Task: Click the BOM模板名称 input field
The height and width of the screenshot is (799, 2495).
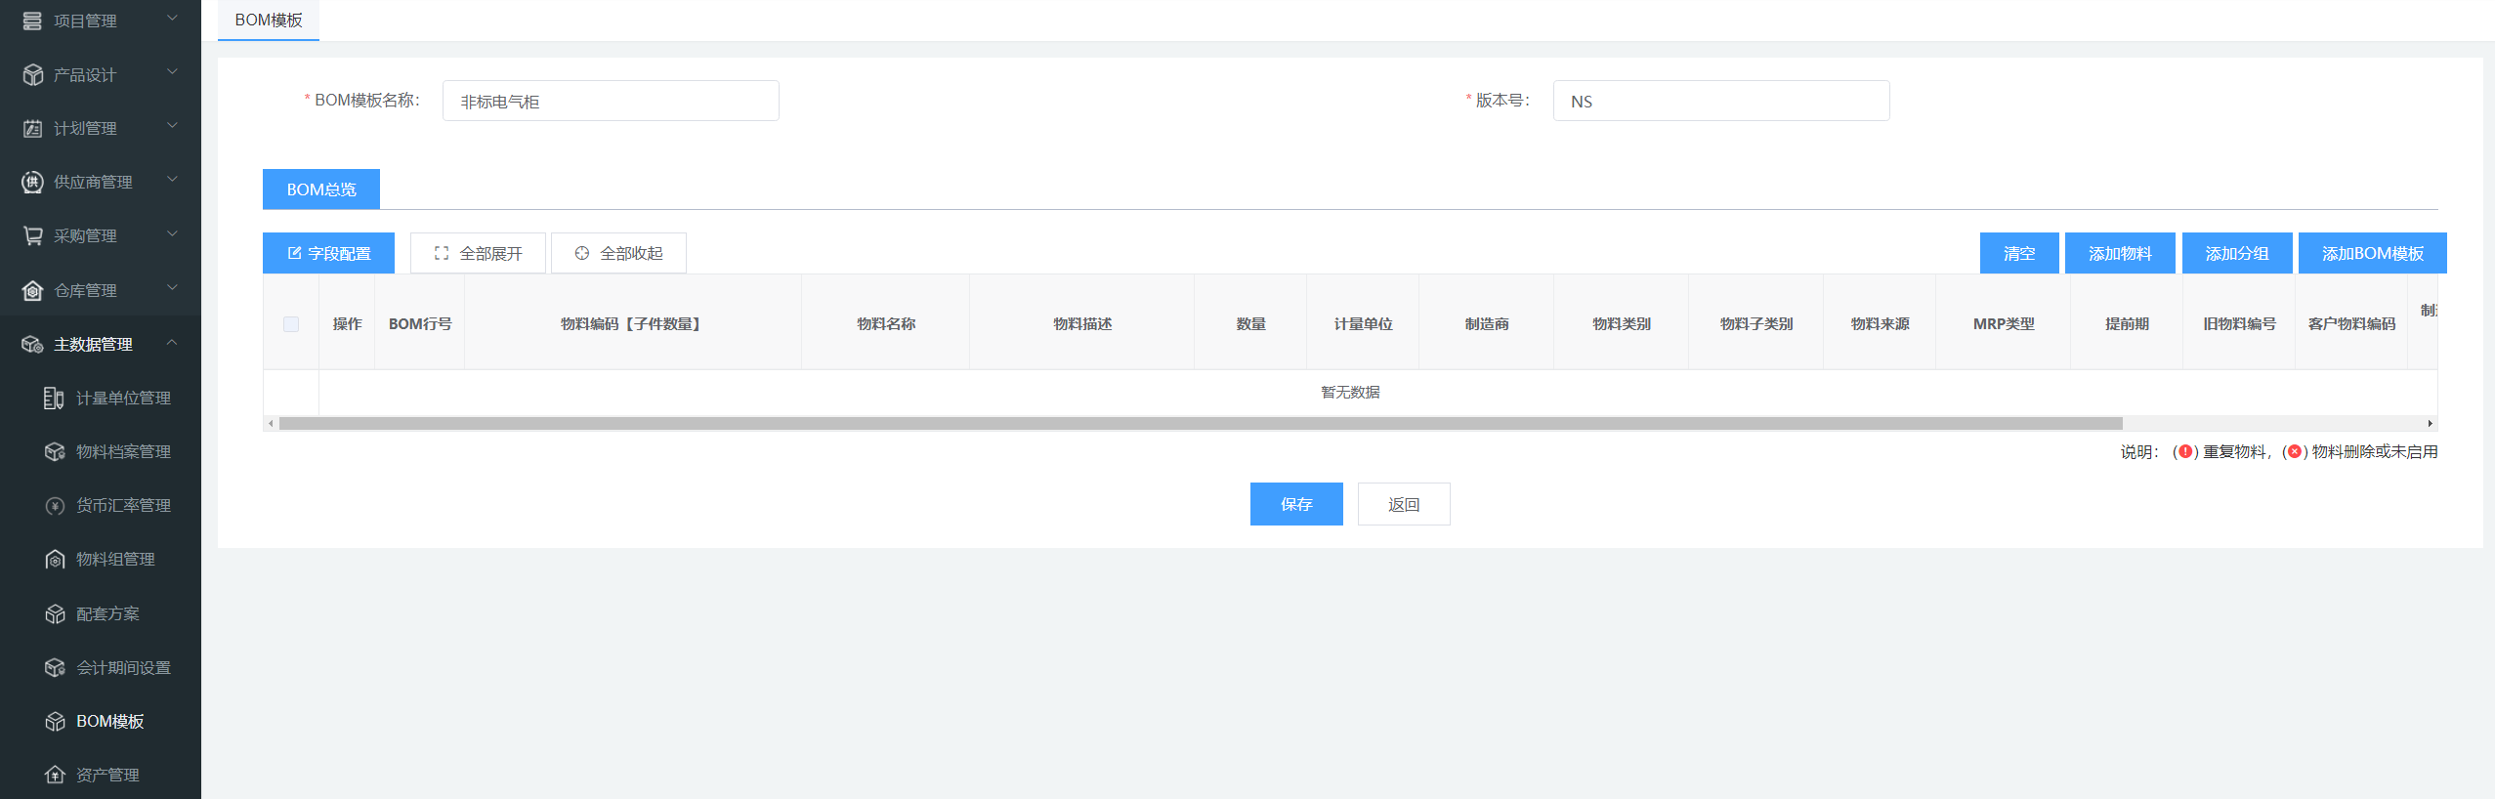Action: [x=611, y=102]
